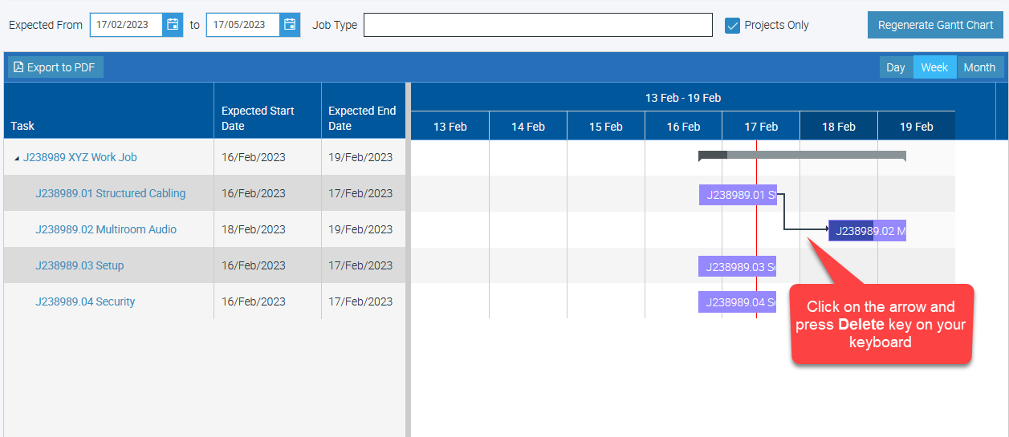Open J238989.02 Multiroom Audio task link
1009x437 pixels.
pos(106,229)
